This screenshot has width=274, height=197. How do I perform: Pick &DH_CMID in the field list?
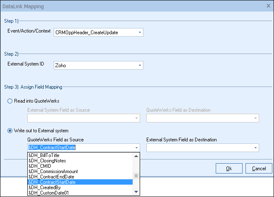click(x=80, y=166)
